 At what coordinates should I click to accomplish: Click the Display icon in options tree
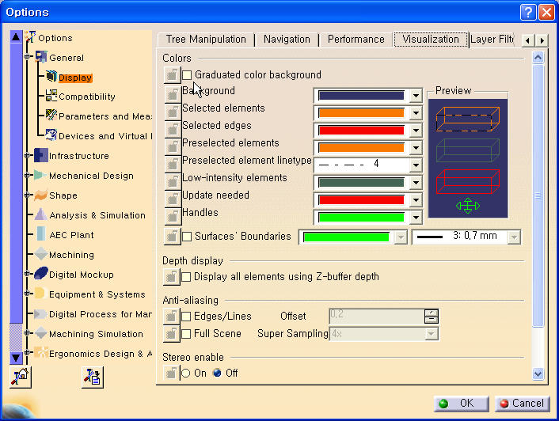(51, 77)
